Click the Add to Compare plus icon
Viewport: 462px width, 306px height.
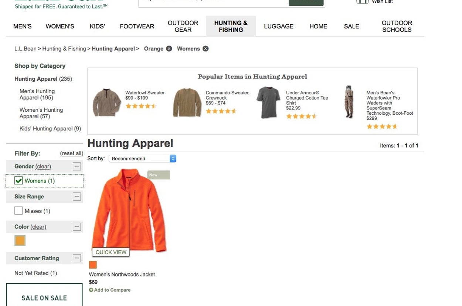[x=91, y=290]
